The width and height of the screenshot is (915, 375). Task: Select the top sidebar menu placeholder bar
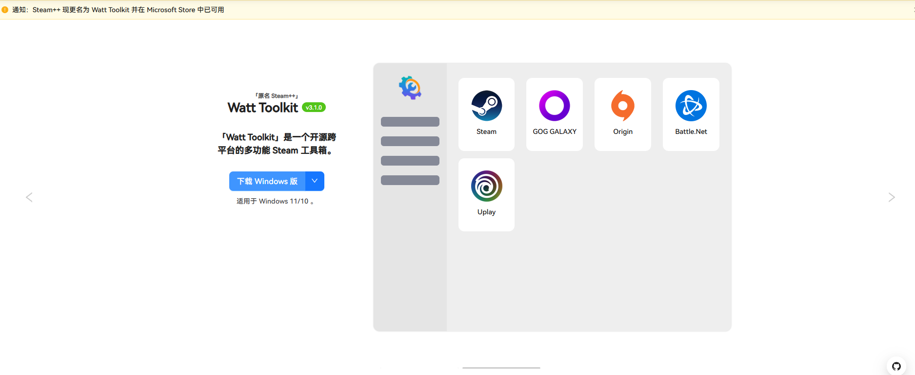click(x=410, y=122)
